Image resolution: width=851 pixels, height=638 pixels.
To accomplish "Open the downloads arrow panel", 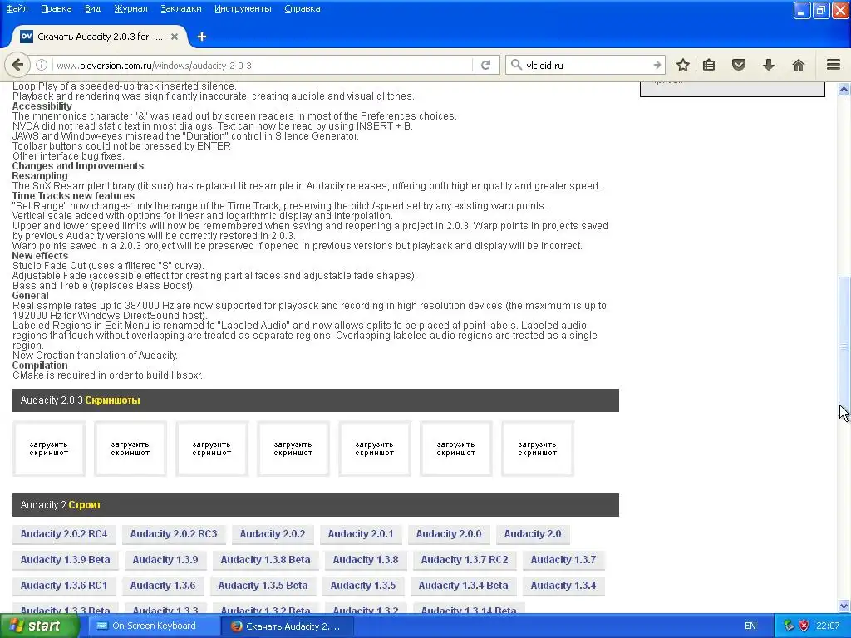I will tap(769, 65).
